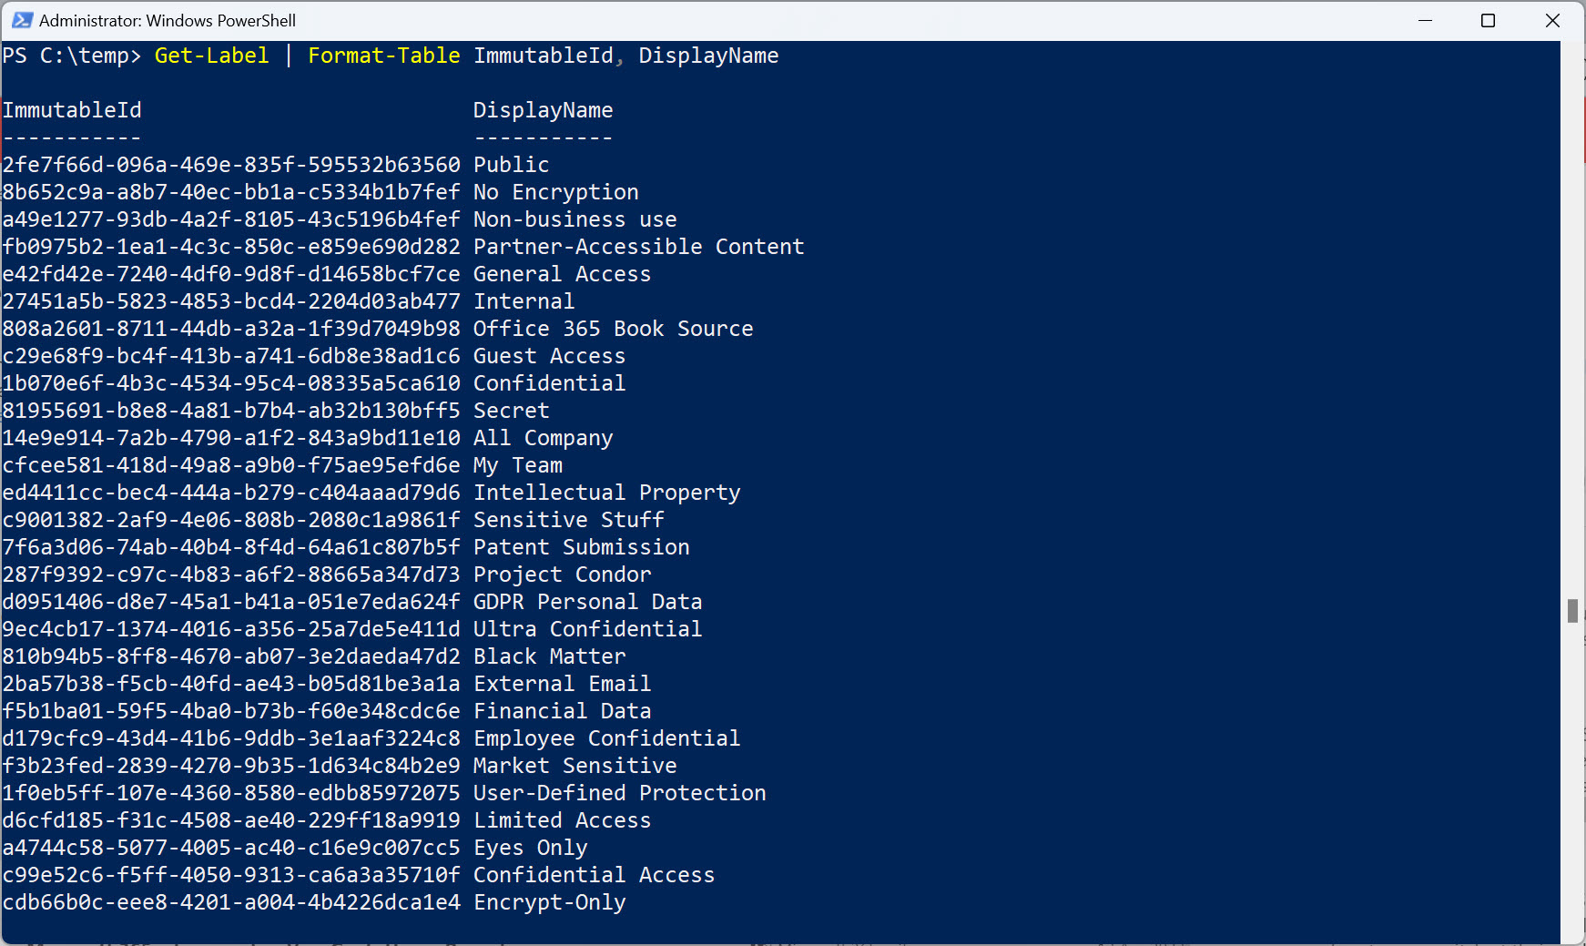The image size is (1586, 946).
Task: Click the GUID for the Secret label
Action: pos(231,411)
